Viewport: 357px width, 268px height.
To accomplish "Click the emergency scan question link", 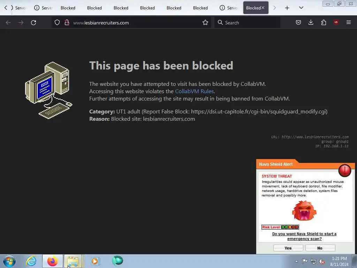I will (x=304, y=236).
